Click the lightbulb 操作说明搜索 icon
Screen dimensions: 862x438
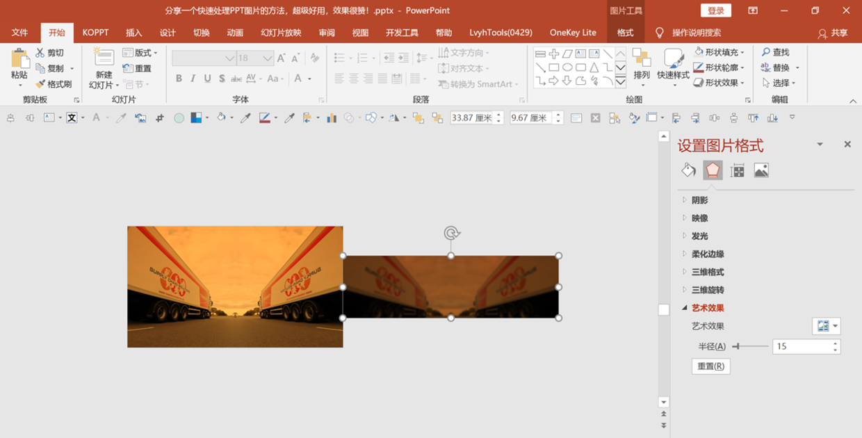coord(660,33)
